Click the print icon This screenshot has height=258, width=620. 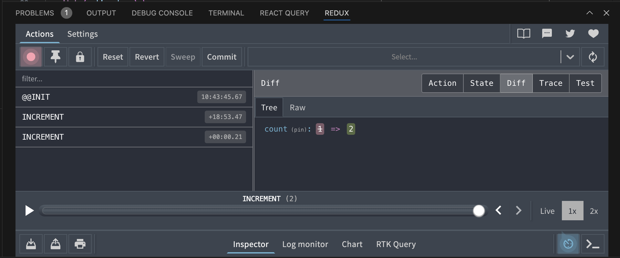[80, 244]
